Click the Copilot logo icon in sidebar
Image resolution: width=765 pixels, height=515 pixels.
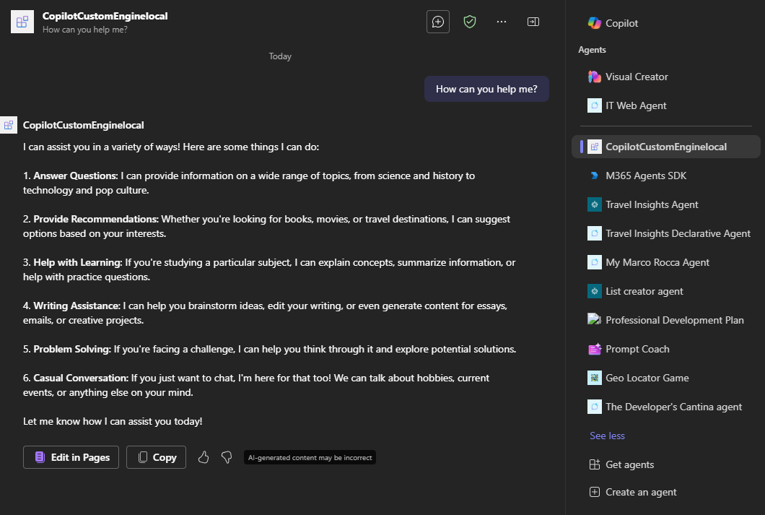click(594, 23)
